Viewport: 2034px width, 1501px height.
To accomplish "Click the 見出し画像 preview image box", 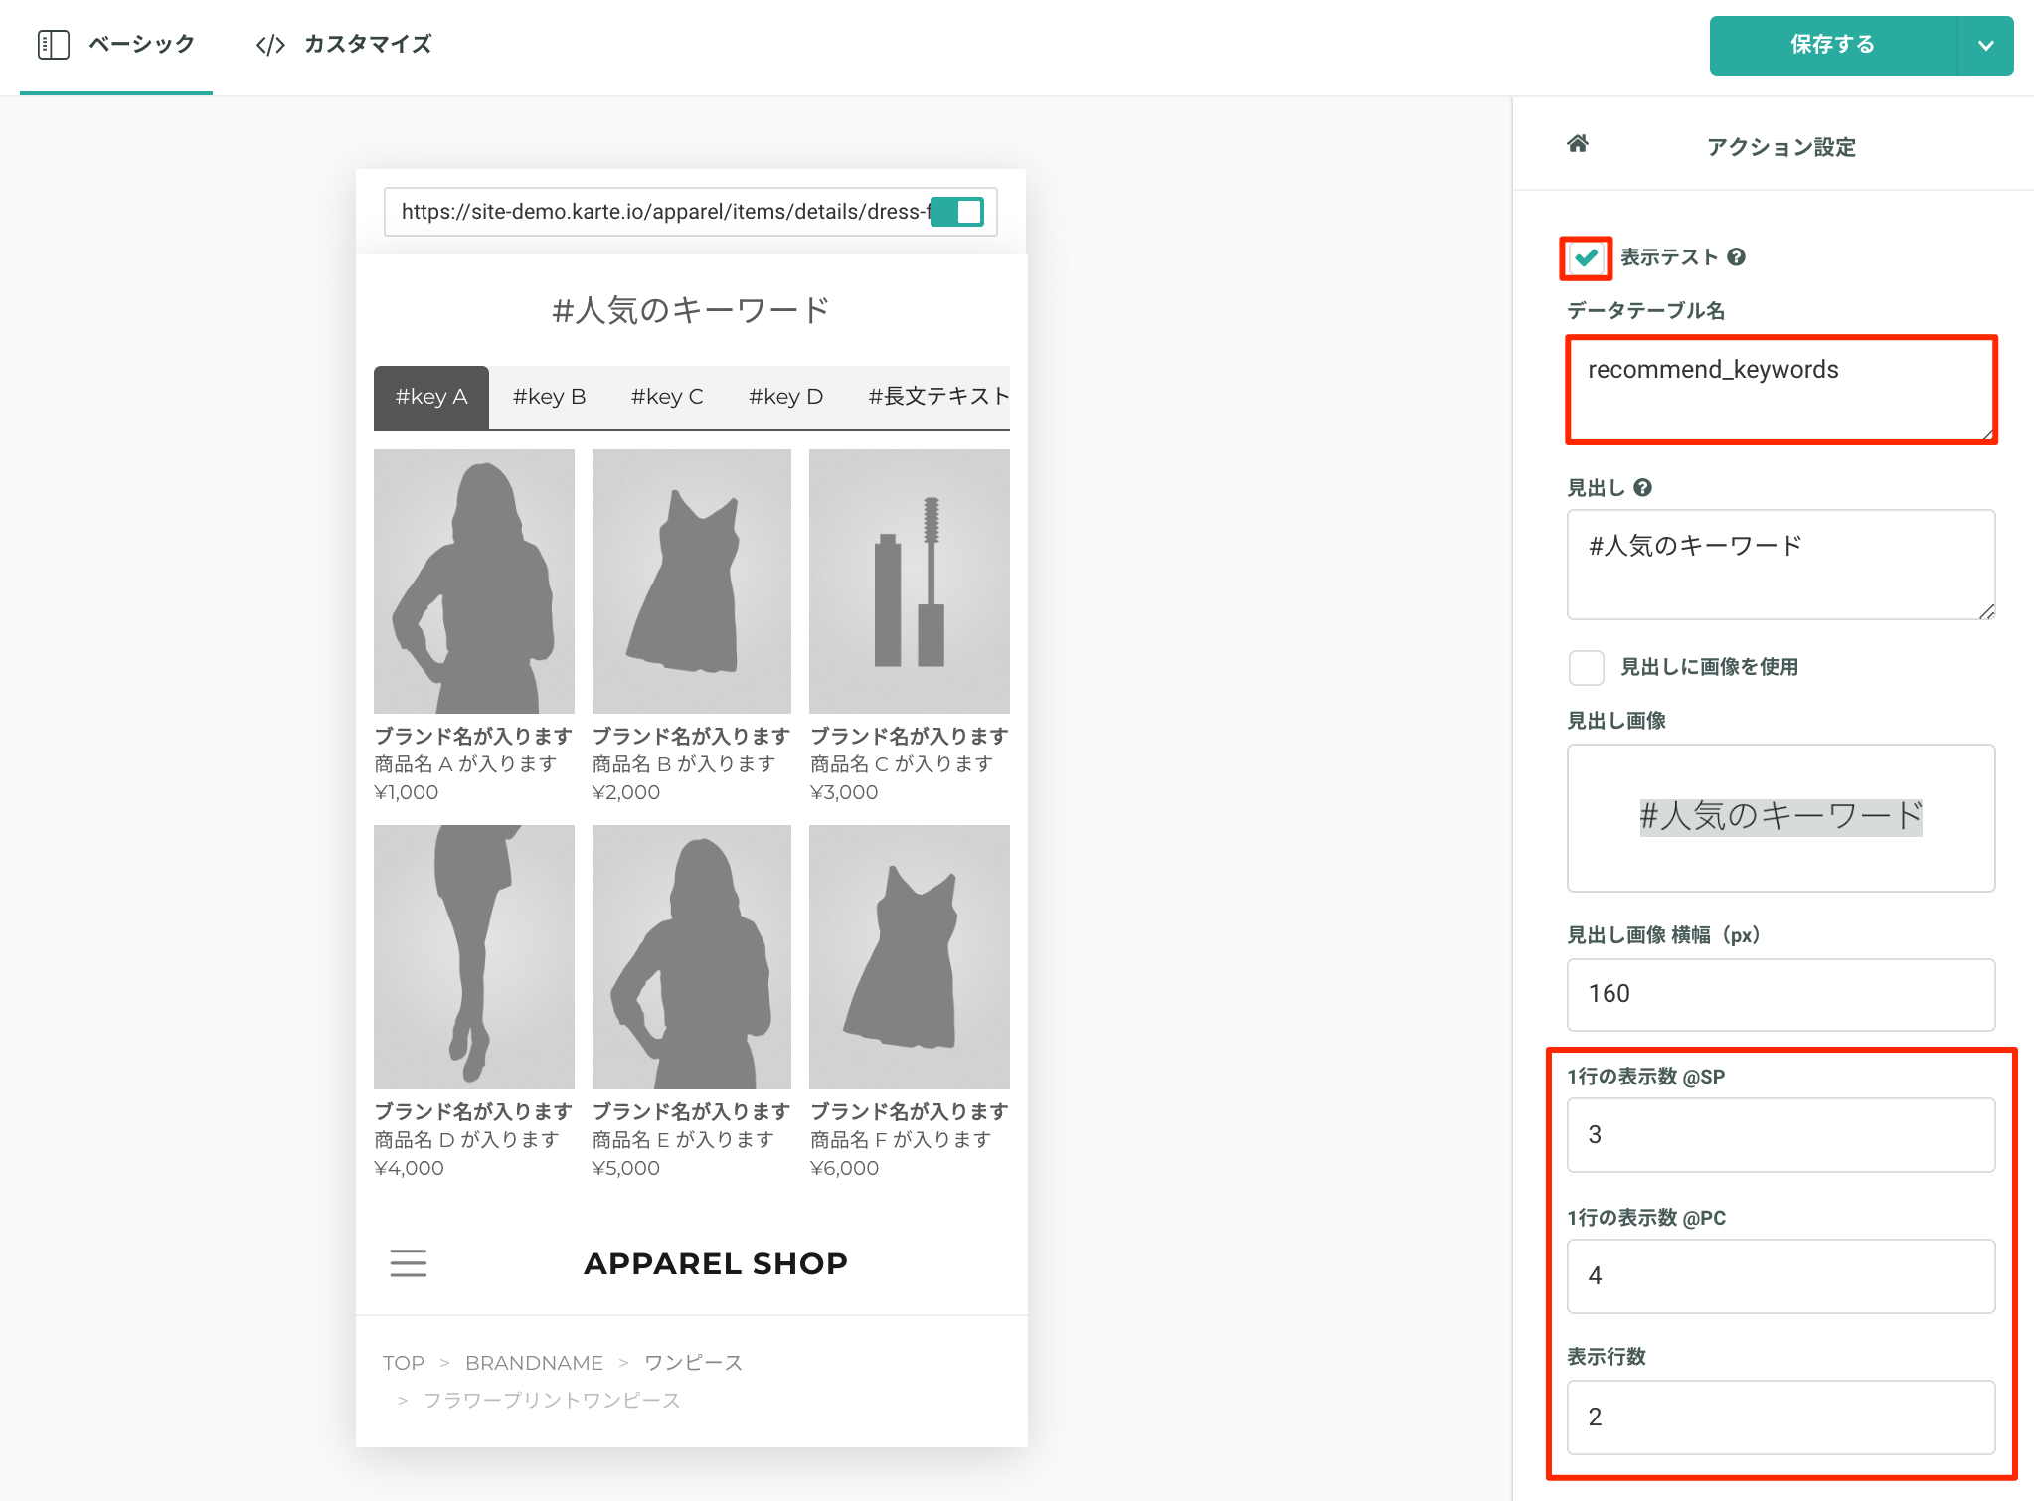I will point(1780,817).
